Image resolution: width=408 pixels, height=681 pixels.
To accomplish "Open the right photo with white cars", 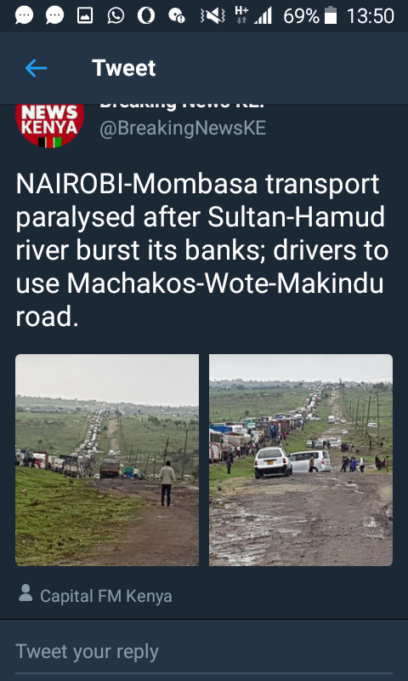I will [x=301, y=460].
